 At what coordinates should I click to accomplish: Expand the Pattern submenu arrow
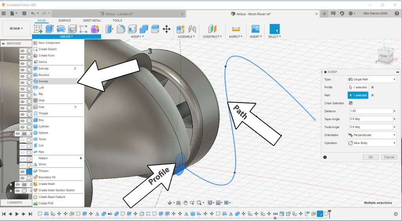click(81, 158)
